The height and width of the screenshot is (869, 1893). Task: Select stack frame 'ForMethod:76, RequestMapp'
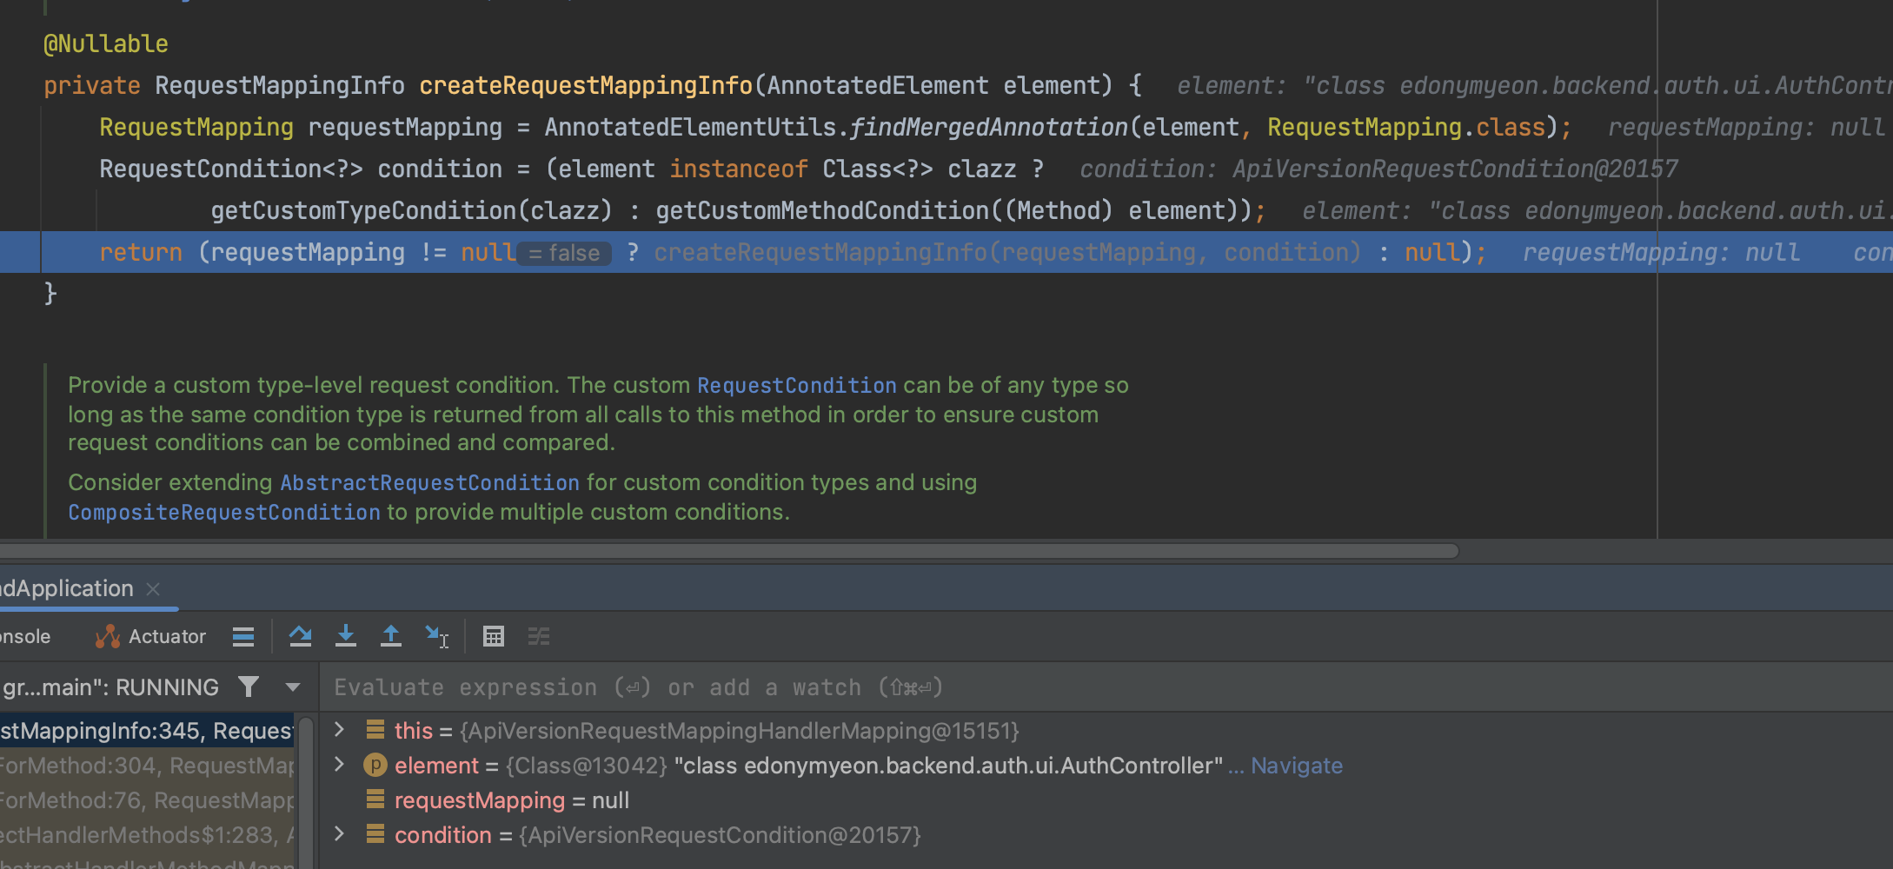click(147, 800)
